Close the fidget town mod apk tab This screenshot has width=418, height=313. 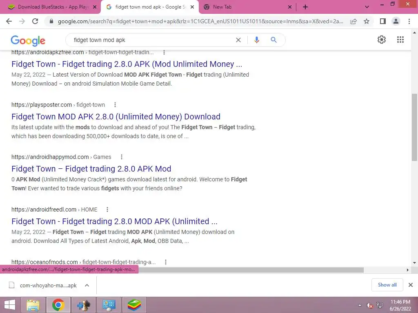coord(192,7)
